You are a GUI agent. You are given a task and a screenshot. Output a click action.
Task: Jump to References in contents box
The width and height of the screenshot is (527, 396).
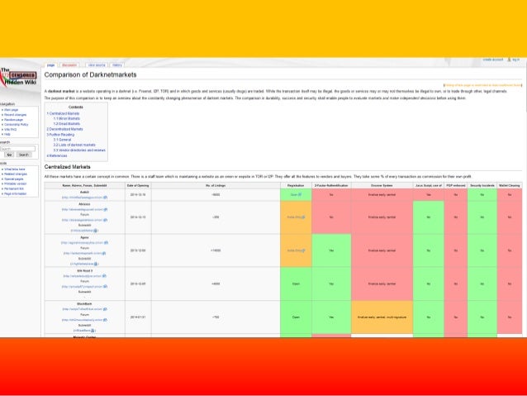click(58, 155)
